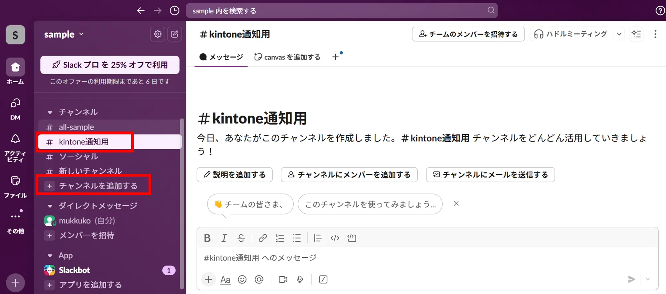This screenshot has height=294, width=666.
Task: Click the 説明を追加する button
Action: (x=234, y=175)
